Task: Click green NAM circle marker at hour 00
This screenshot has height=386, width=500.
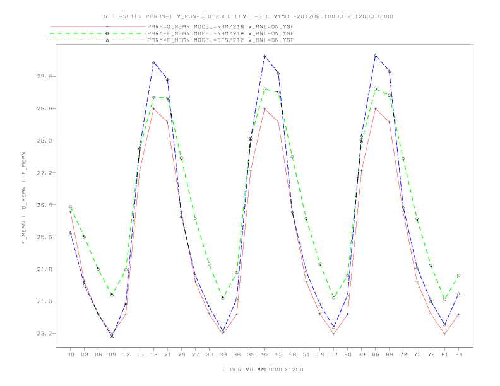Action: [71, 207]
